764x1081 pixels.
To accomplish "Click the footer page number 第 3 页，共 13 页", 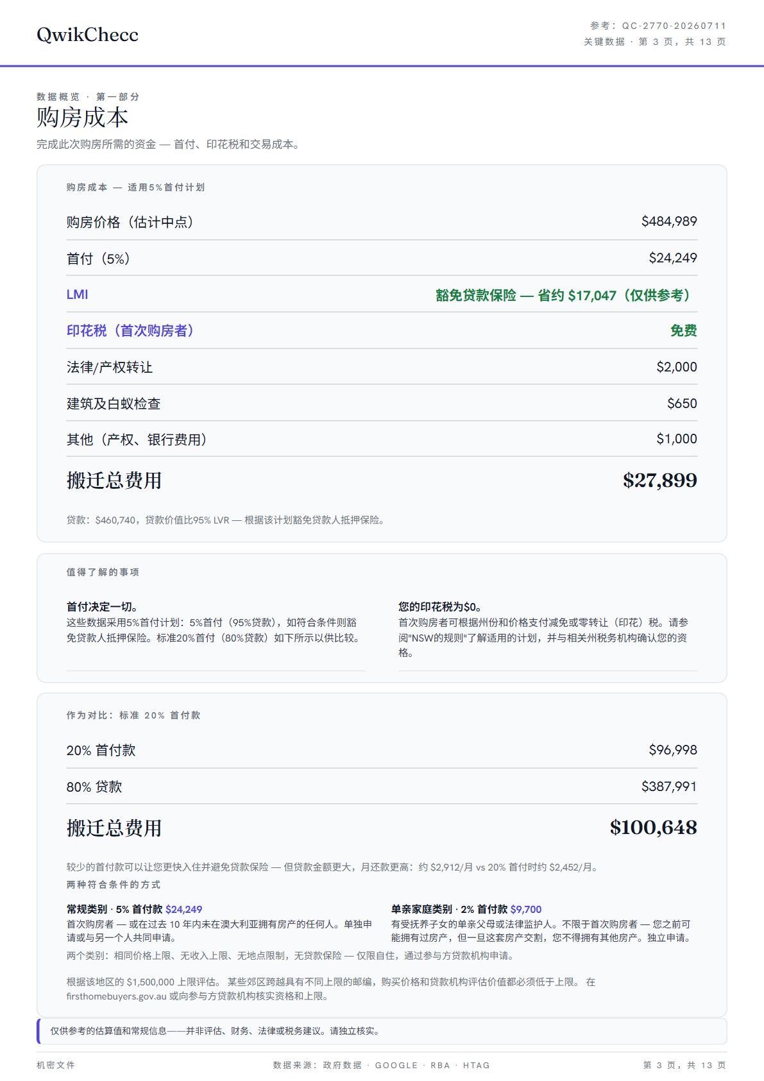I will (684, 1065).
